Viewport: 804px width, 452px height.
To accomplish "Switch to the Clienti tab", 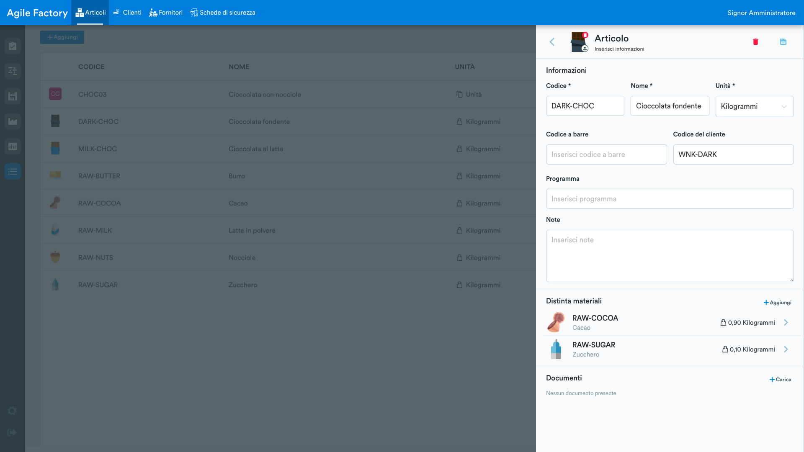I will [127, 13].
